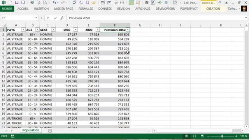Open the SEXE column filter dropdown

pos(53,30)
